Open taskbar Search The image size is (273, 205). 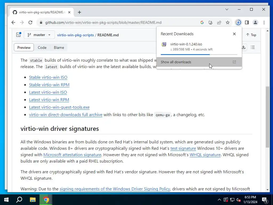click(19, 200)
